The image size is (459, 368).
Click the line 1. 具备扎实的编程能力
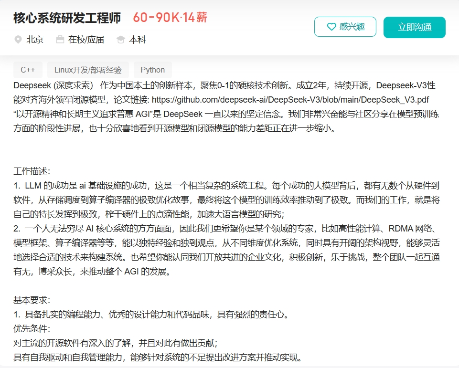click(151, 315)
